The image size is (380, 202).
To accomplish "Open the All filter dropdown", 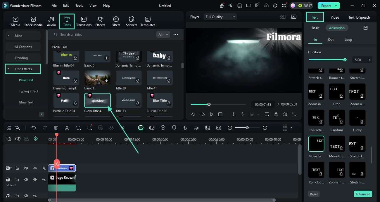I will click(x=163, y=34).
